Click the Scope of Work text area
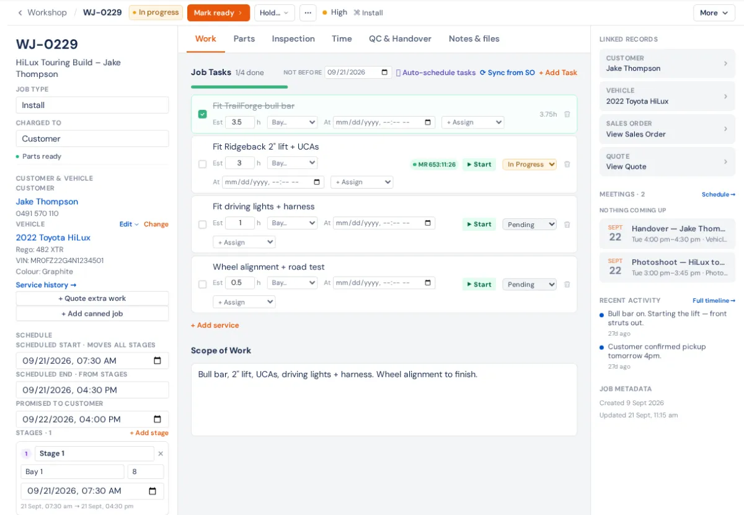The image size is (744, 515). pyautogui.click(x=384, y=400)
